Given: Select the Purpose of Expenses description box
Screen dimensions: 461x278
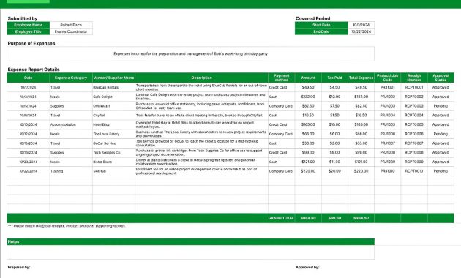Looking at the screenshot, I should [190, 54].
